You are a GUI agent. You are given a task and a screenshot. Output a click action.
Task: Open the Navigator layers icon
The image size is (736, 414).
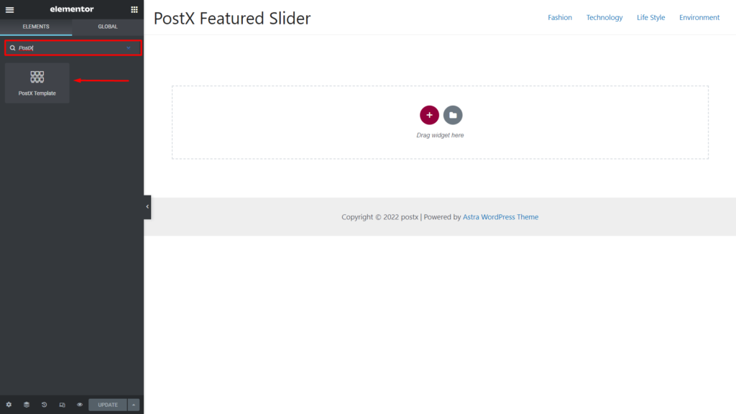tap(27, 405)
